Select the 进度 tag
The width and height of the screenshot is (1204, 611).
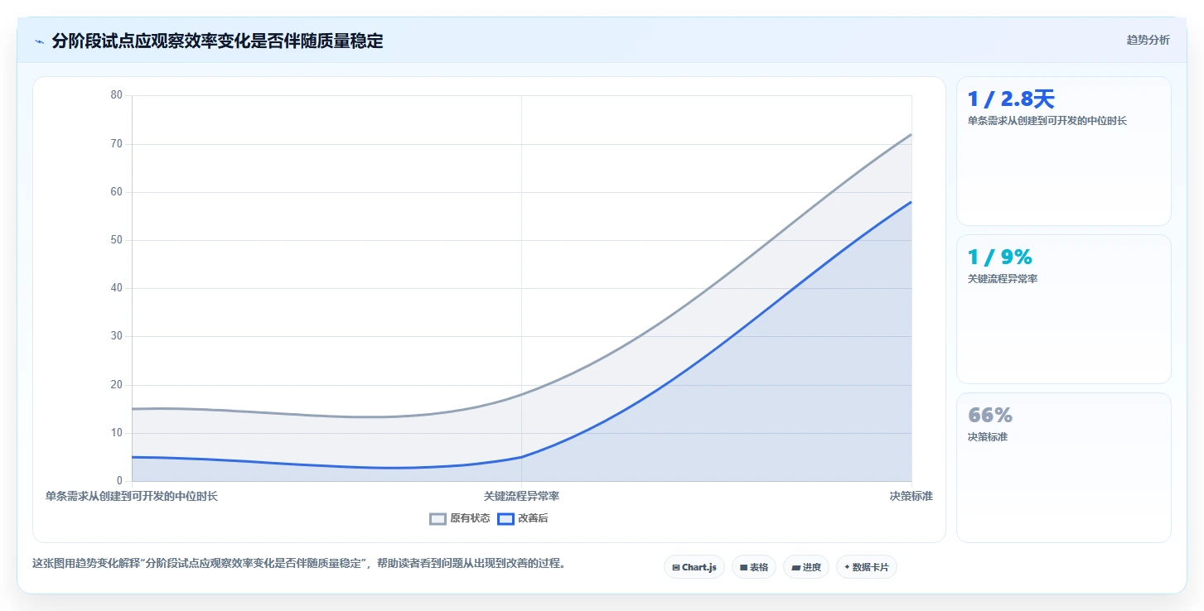(x=806, y=567)
